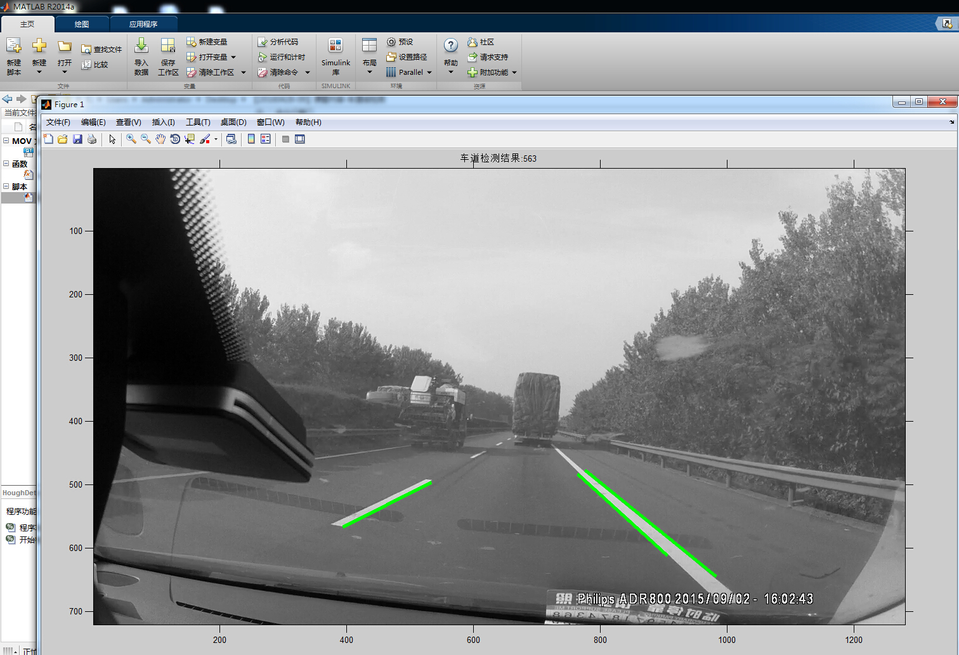Open the Simulink 库 library
Screen dimensions: 959x655
(x=336, y=56)
